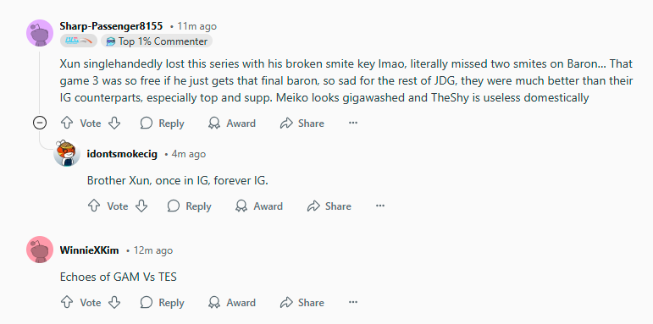
Task: Collapse Sharp-Passenger8155's comment thread
Action: coord(40,124)
